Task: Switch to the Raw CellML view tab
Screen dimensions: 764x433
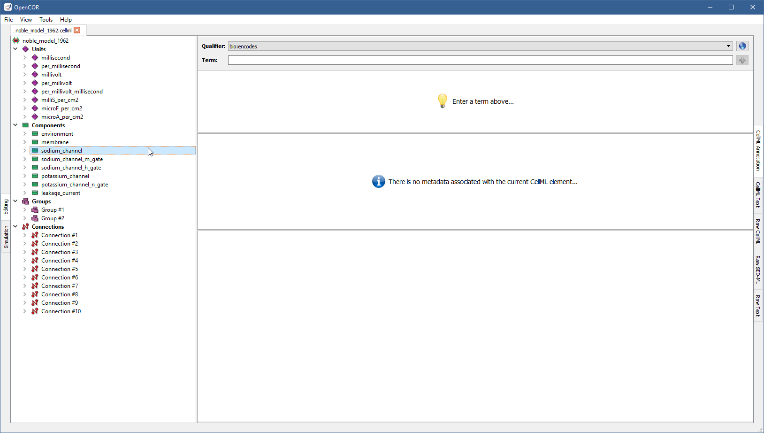Action: [x=758, y=231]
